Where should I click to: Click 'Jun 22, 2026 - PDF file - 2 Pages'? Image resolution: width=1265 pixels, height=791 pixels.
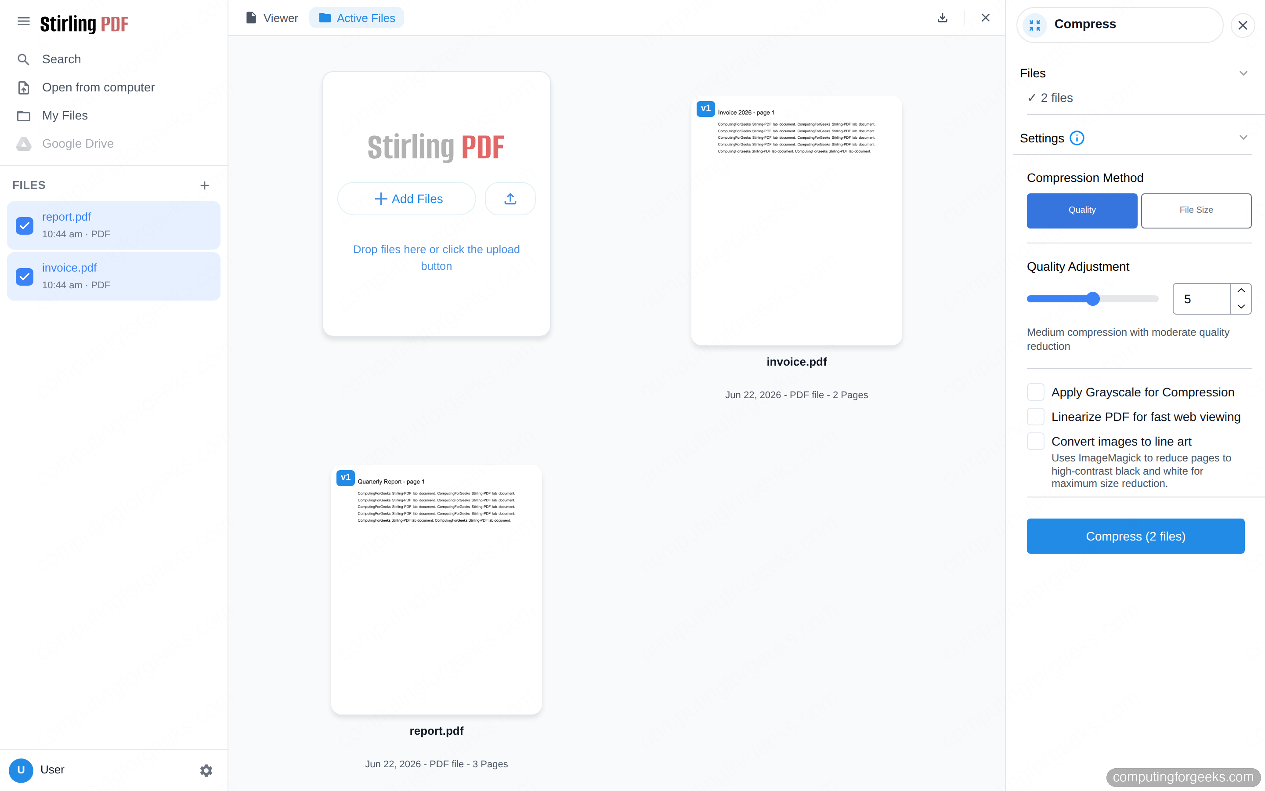796,395
